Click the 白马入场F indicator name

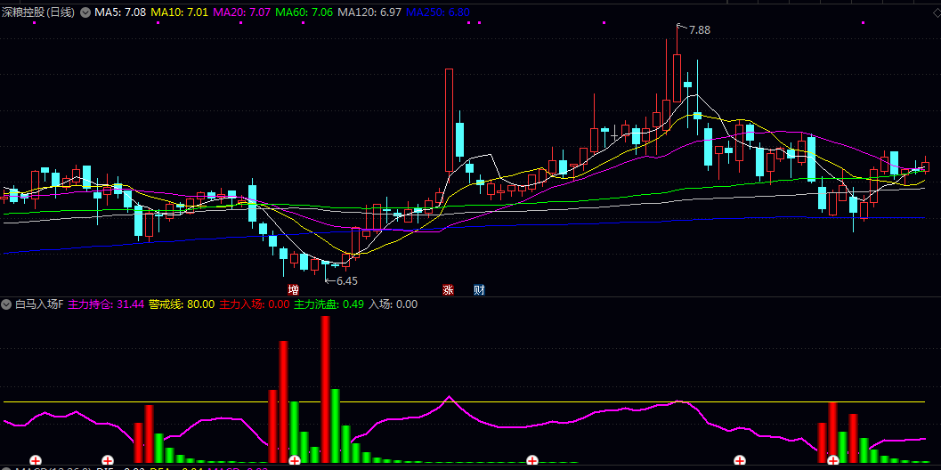click(40, 304)
